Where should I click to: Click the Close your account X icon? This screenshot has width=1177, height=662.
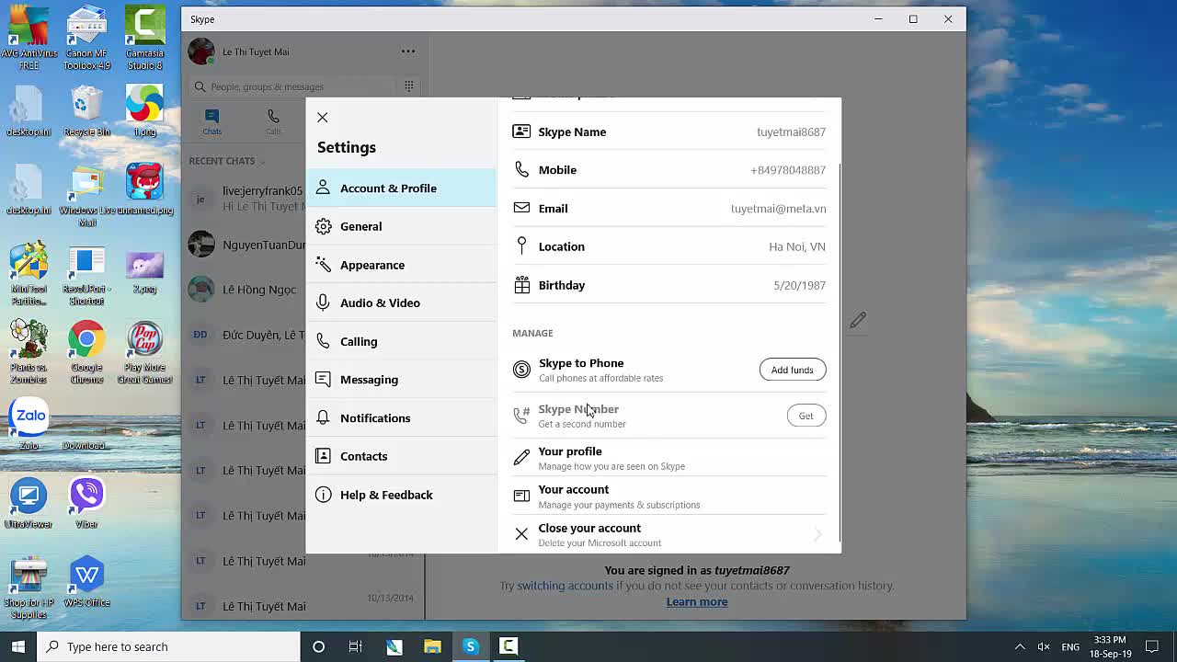pyautogui.click(x=521, y=533)
